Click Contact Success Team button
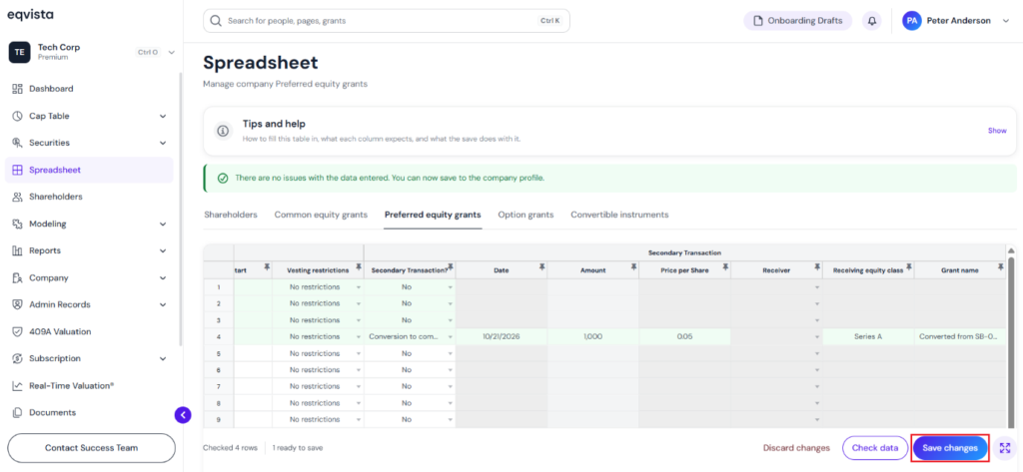 (x=91, y=448)
